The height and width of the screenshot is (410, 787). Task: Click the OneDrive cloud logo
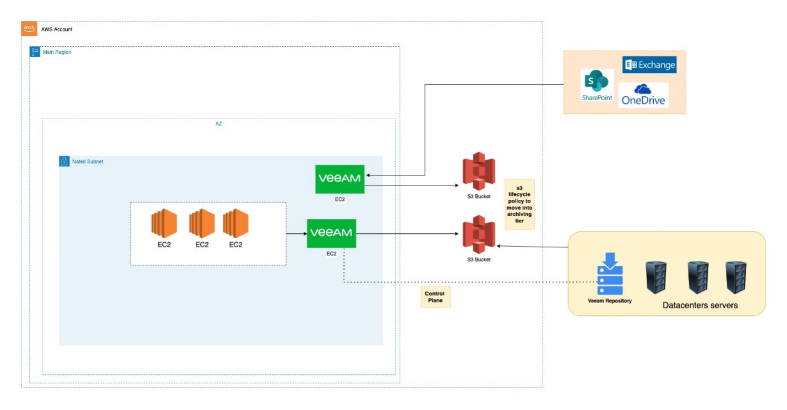(643, 95)
